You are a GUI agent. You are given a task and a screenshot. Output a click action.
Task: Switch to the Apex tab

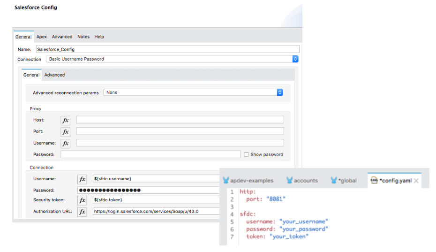[41, 37]
